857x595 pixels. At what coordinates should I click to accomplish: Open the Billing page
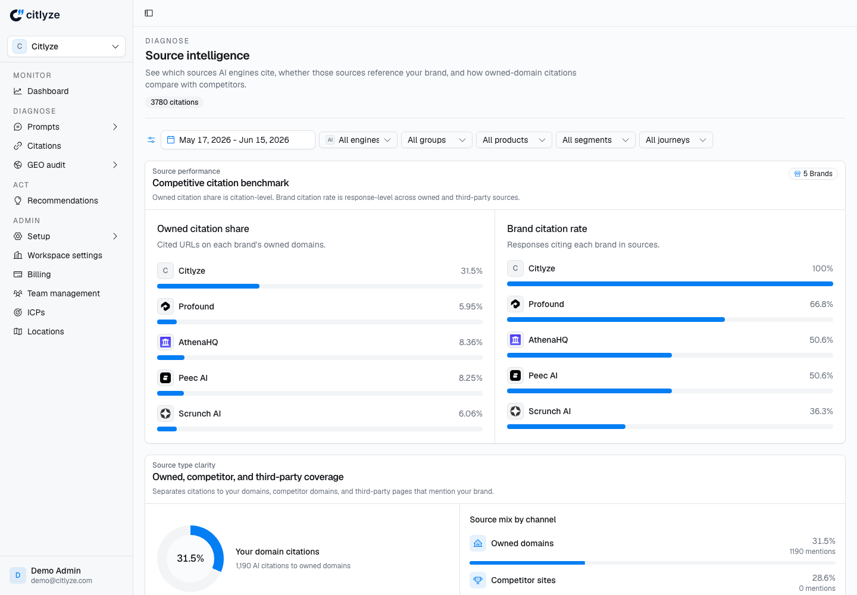(67, 274)
